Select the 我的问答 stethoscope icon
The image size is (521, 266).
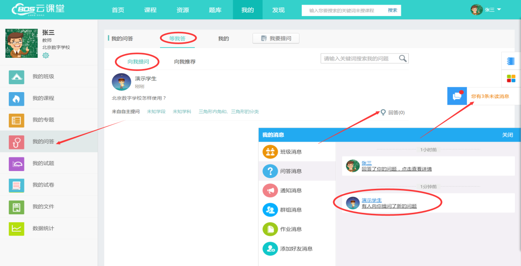tap(16, 142)
